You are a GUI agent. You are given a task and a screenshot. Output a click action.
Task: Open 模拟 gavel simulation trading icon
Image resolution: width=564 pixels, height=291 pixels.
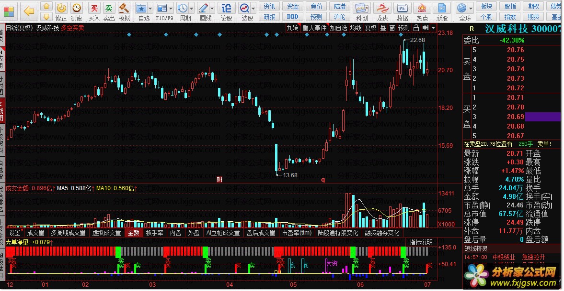[124, 8]
